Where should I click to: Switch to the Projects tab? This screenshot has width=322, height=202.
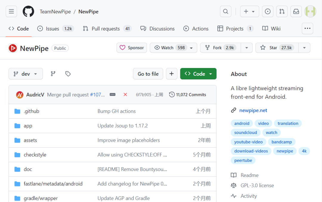(235, 29)
